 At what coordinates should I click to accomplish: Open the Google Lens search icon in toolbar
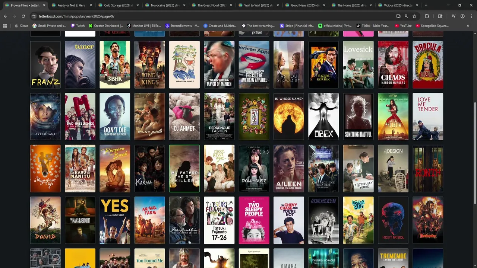click(x=440, y=16)
